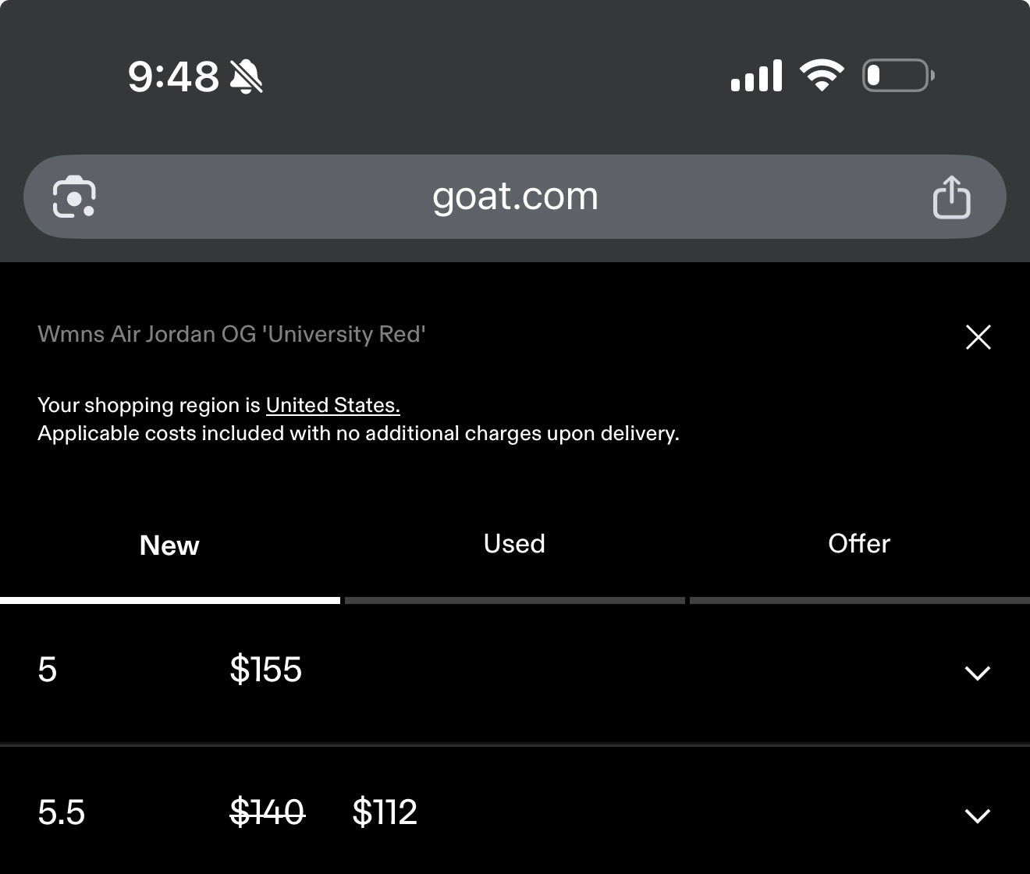The height and width of the screenshot is (874, 1030).
Task: Tap the Wi-Fi status icon
Action: [x=822, y=76]
